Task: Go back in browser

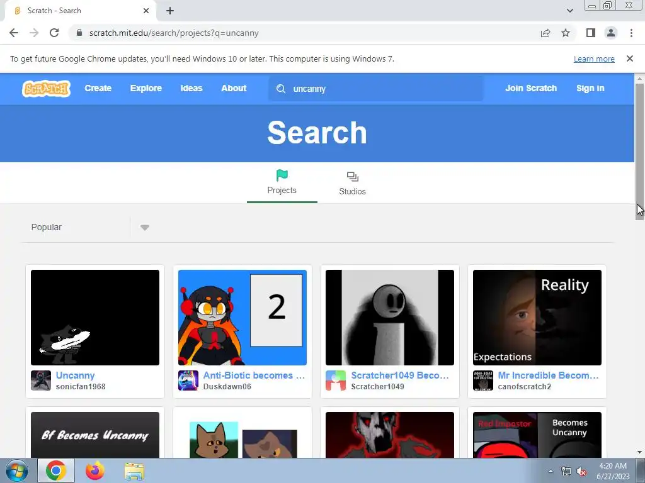Action: point(14,33)
